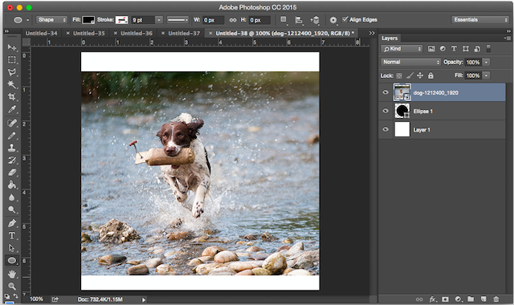514x305 pixels.
Task: Select the Dodge tool
Action: coord(12,209)
